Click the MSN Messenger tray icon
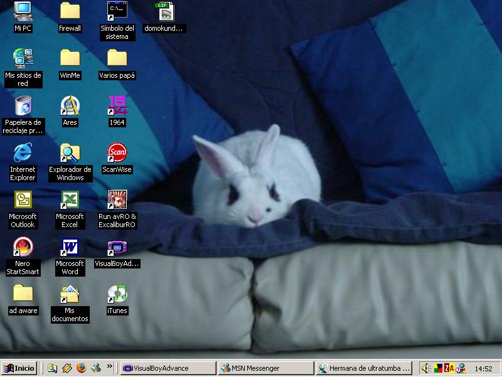This screenshot has height=377, width=502. coord(461,368)
